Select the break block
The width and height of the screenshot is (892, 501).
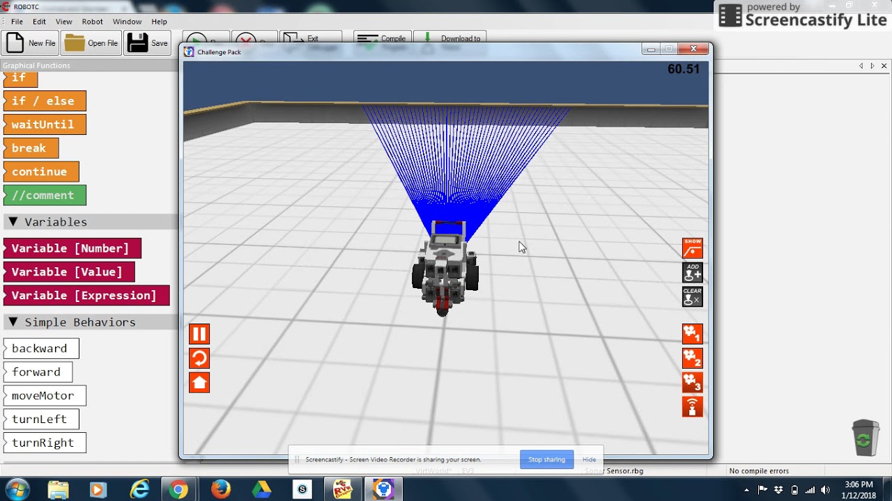point(31,148)
